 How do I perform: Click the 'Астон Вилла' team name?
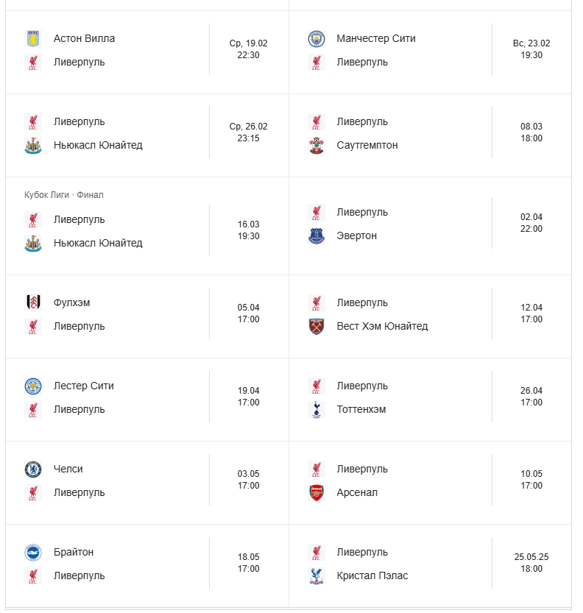(x=84, y=38)
